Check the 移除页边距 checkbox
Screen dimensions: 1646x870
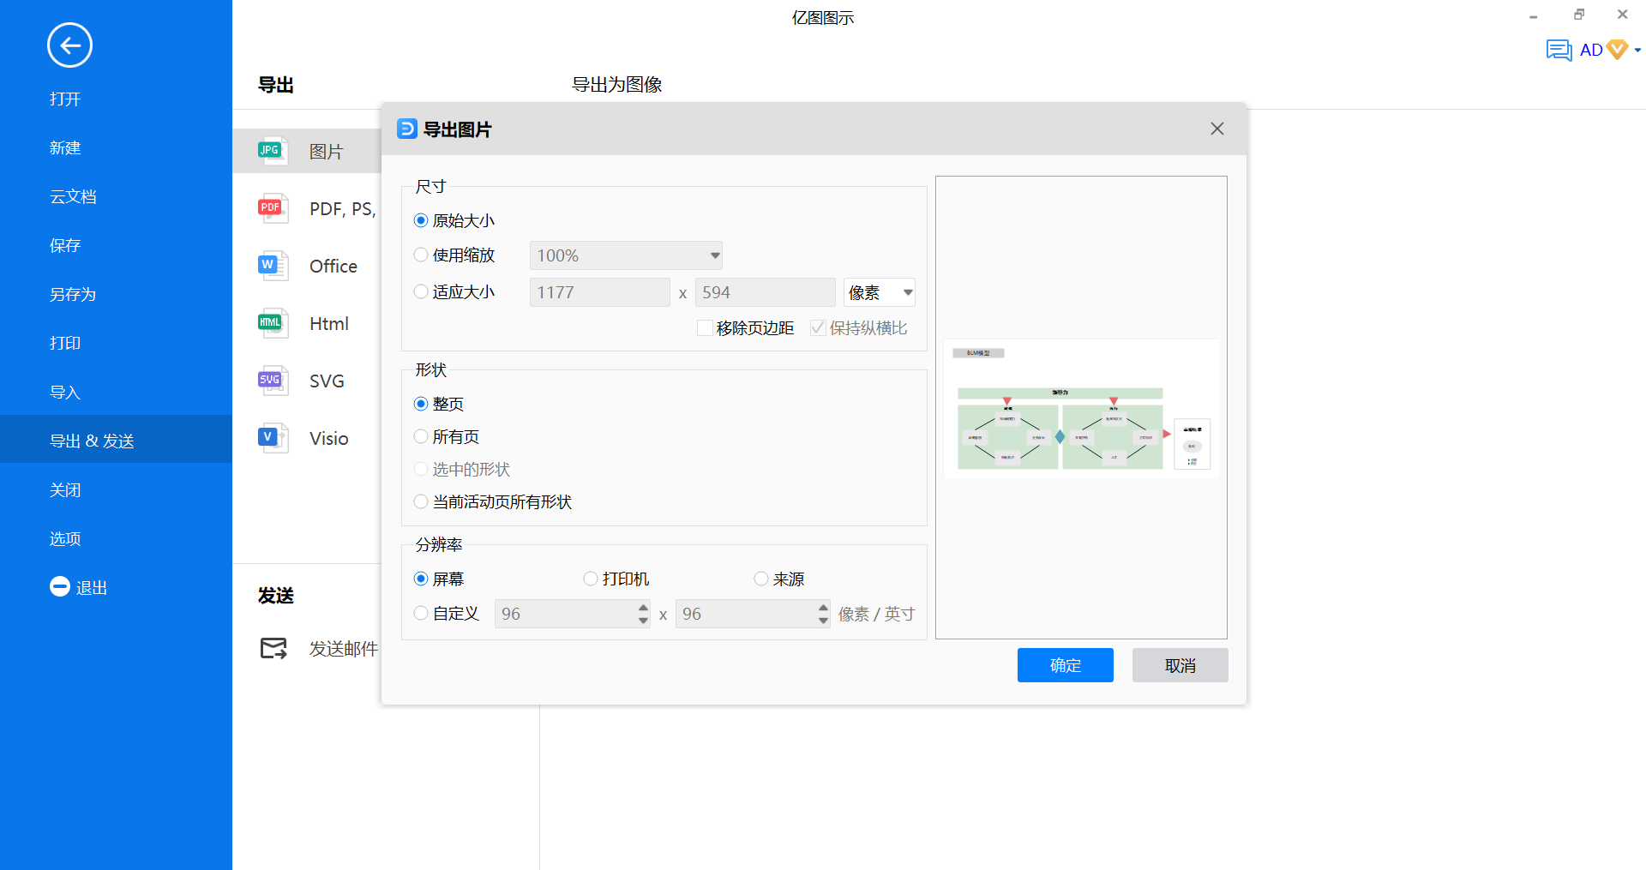[x=705, y=327]
